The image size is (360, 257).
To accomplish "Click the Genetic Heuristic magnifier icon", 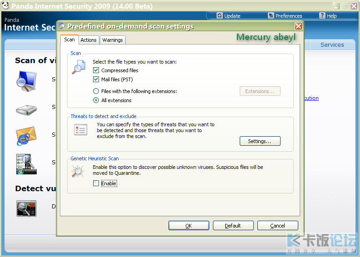I will (78, 171).
